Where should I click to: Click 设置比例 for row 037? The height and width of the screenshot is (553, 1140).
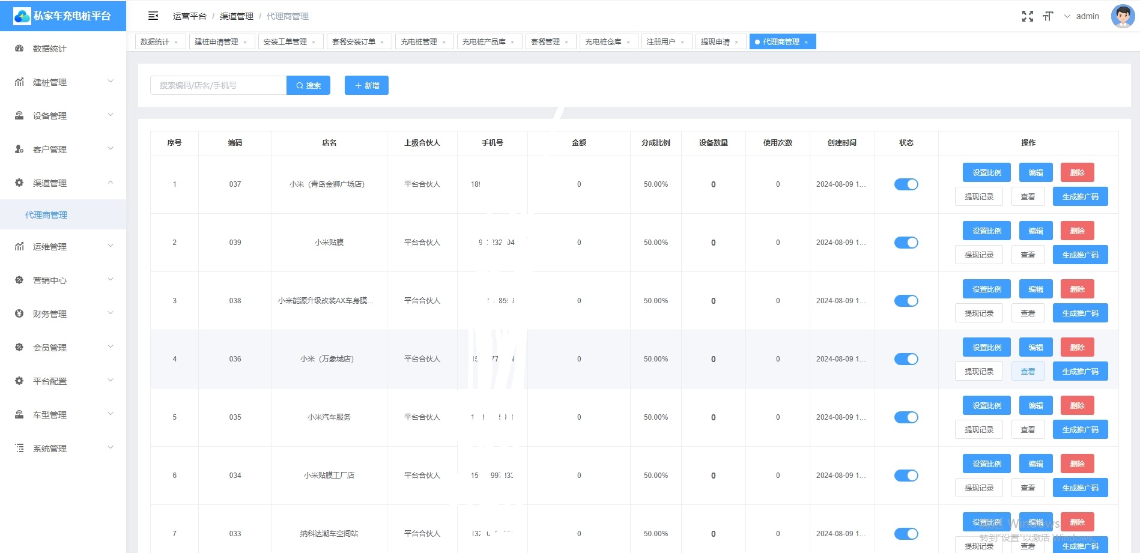[987, 173]
